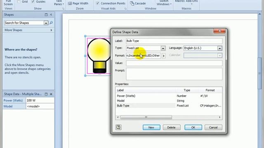Select the Model value field

click(x=40, y=106)
